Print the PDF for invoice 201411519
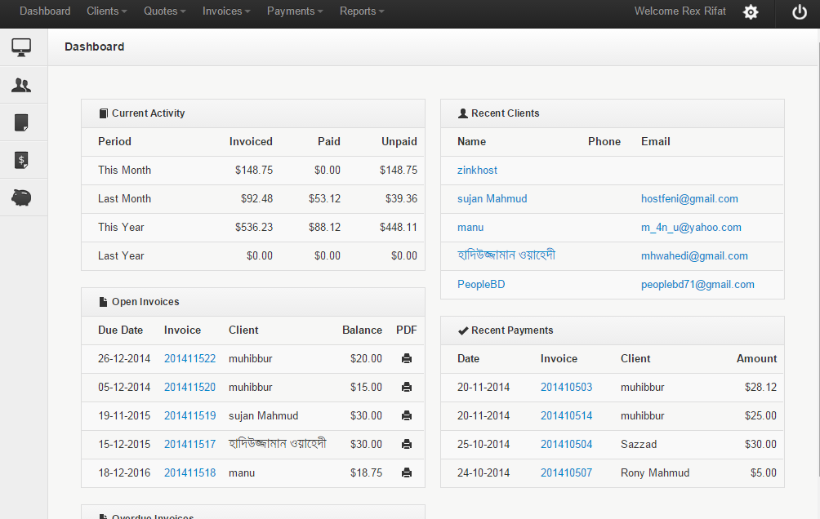This screenshot has height=519, width=820. 406,415
